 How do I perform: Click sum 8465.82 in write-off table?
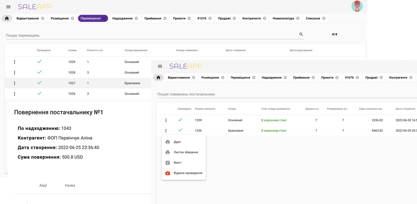377,131
